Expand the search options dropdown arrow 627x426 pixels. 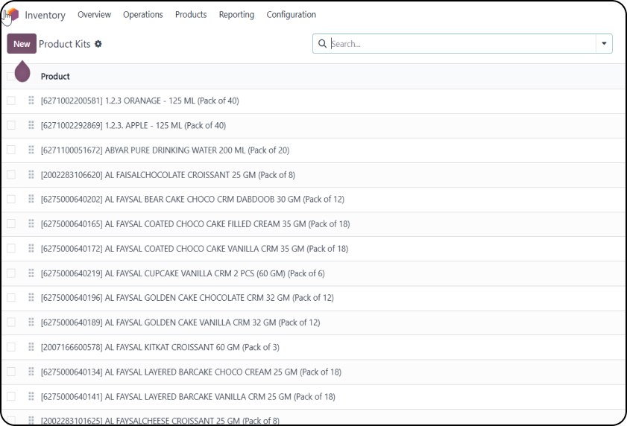pyautogui.click(x=604, y=44)
